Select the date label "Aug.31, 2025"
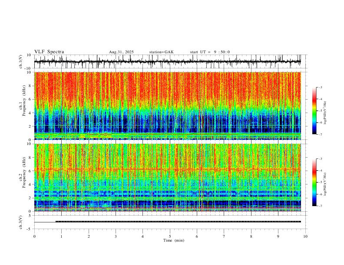 (121, 52)
